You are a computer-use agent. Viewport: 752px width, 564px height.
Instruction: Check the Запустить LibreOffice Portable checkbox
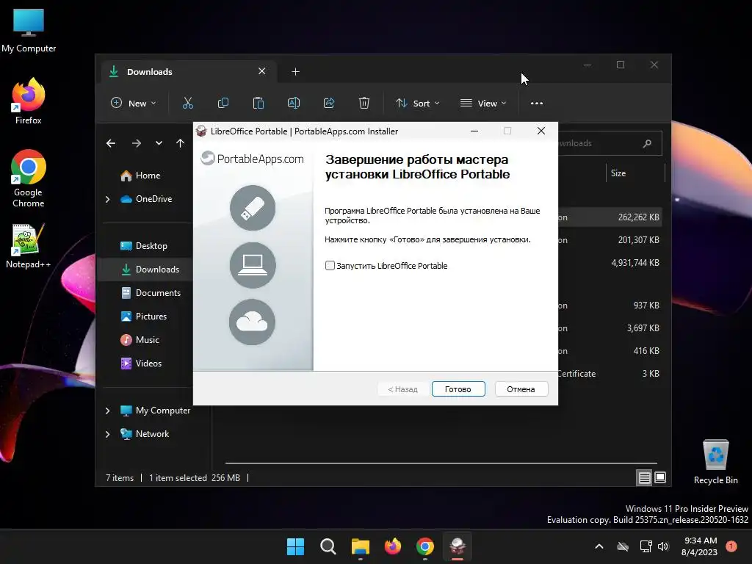[x=330, y=266]
